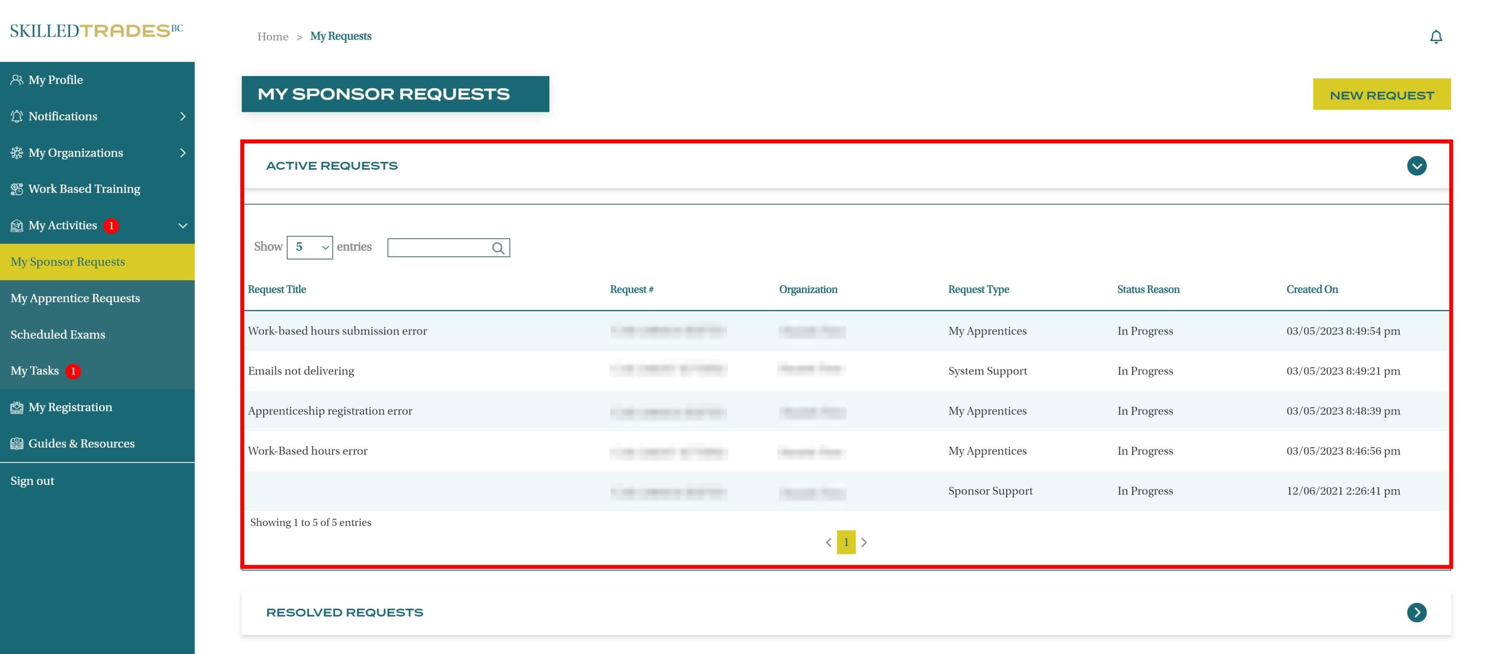Screen dimensions: 1495x654
Task: Open Work Based Training page
Action: coord(84,189)
